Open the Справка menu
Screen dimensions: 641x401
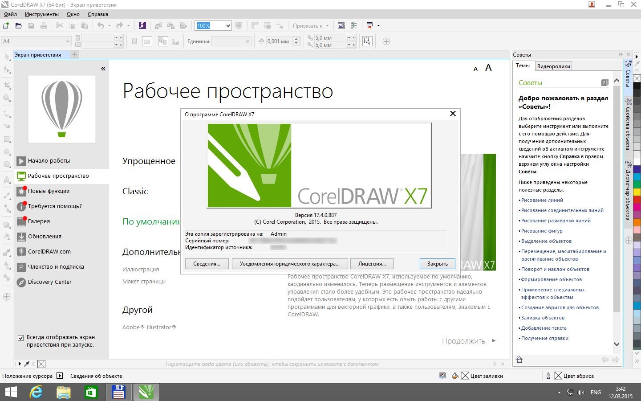coord(98,14)
